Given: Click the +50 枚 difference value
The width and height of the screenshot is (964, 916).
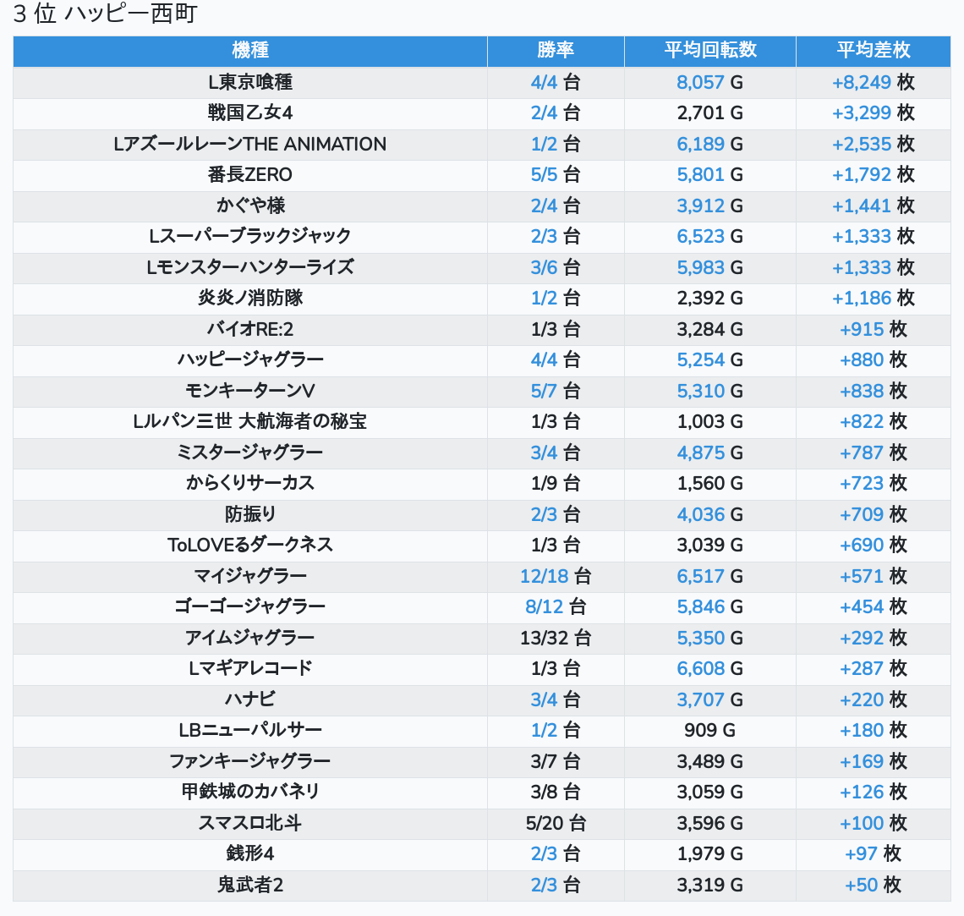Looking at the screenshot, I should pos(873,886).
